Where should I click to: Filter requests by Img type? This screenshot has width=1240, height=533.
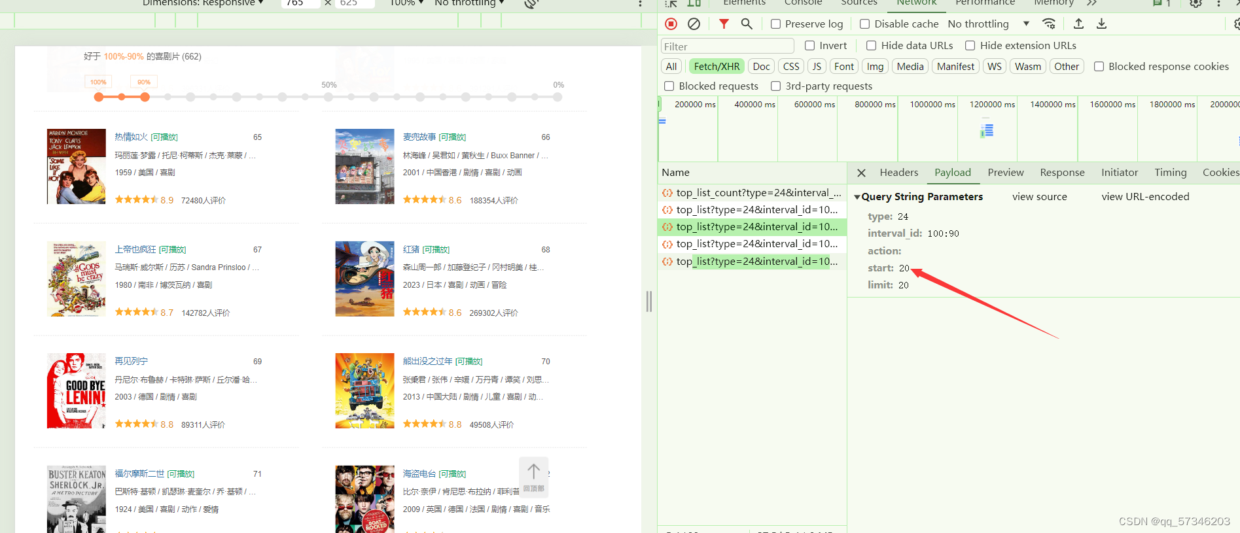[x=875, y=67]
